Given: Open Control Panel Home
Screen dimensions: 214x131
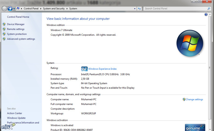Looking at the screenshot, I should coord(18,17).
